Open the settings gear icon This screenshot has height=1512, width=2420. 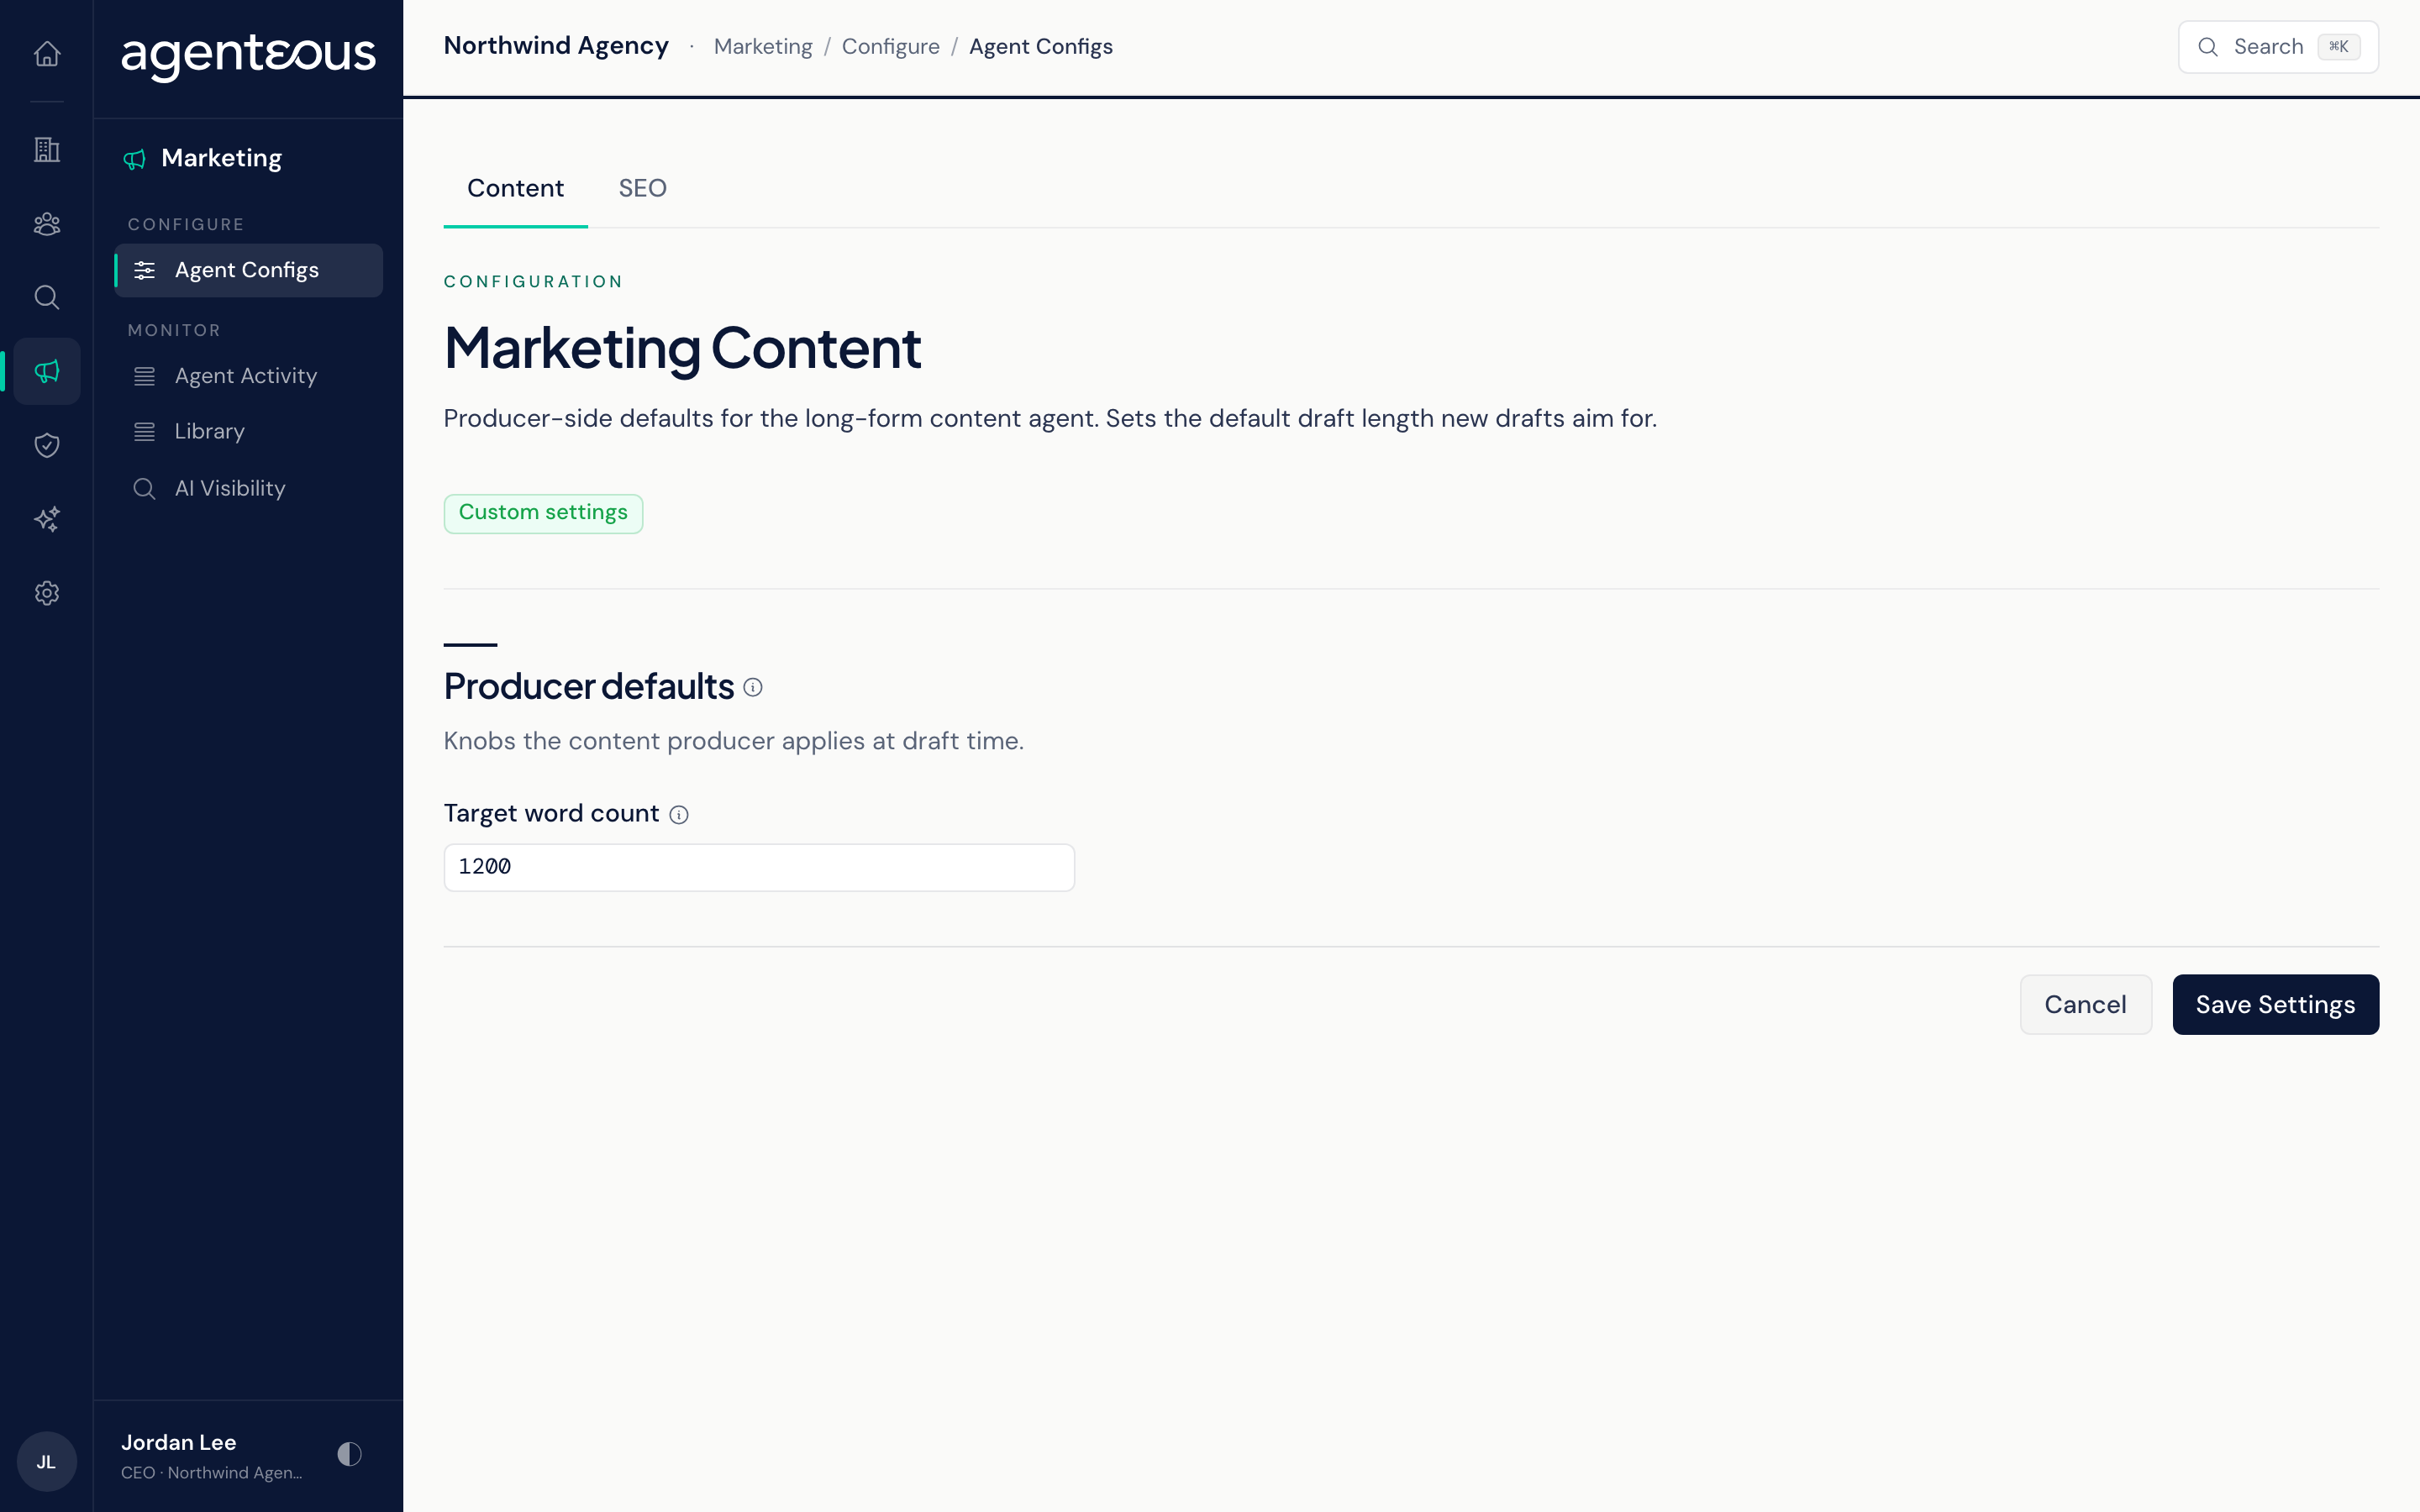[47, 593]
